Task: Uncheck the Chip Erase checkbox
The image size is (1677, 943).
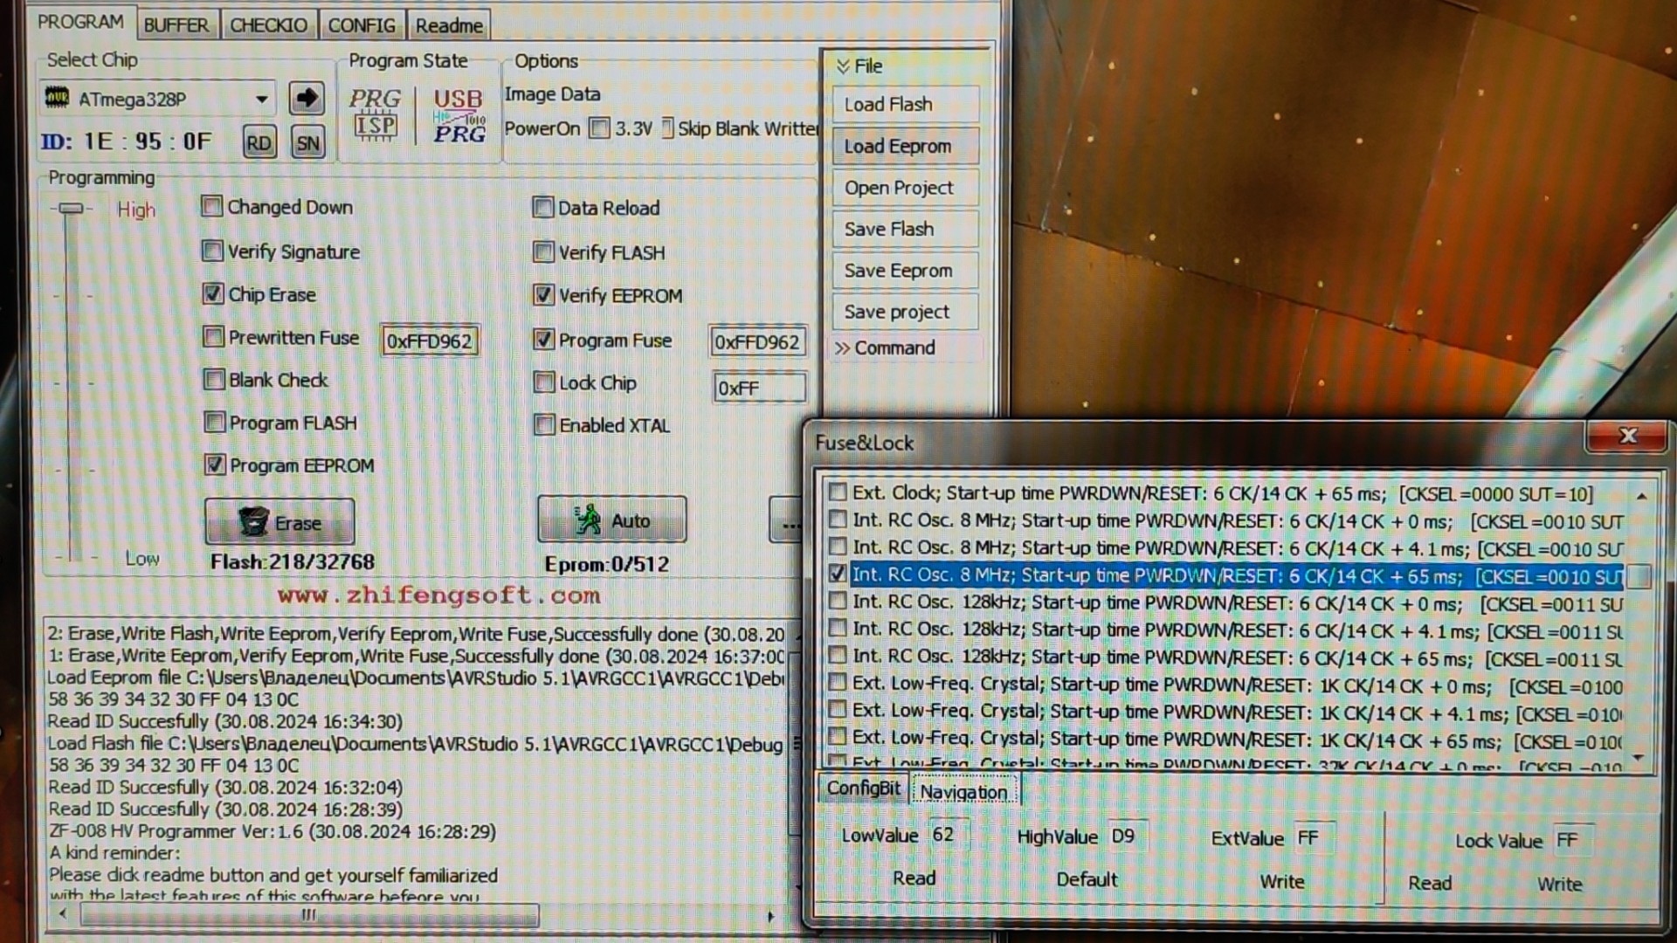Action: (212, 293)
